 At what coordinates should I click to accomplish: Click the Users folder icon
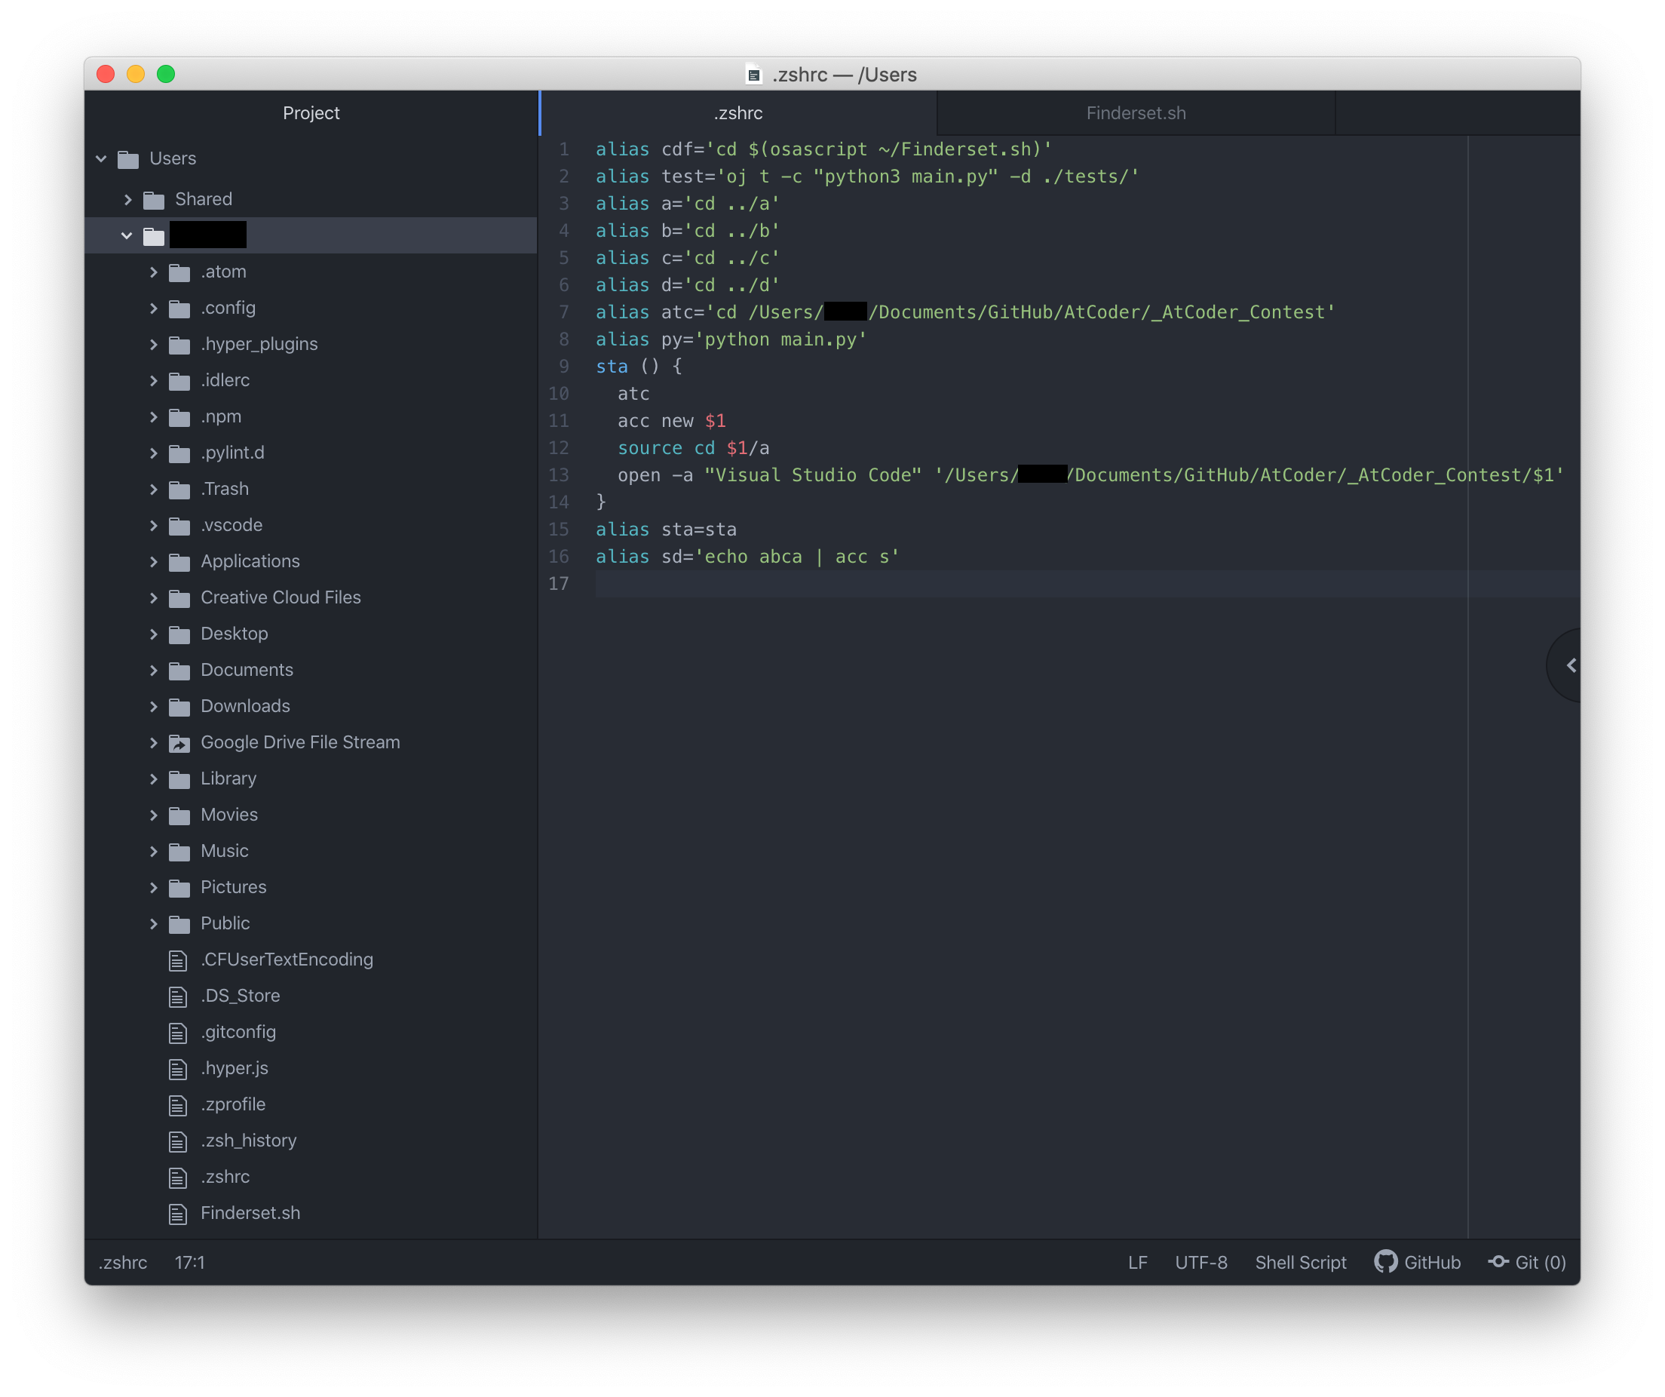click(x=128, y=159)
